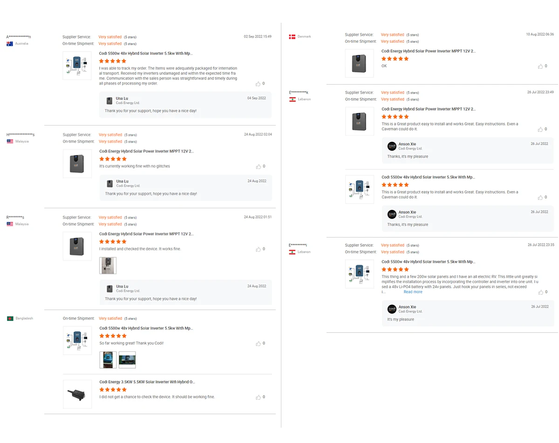Thumbs up the Denmark reviewer's "OK" review
Screen dimensions: 559x443
[540, 66]
